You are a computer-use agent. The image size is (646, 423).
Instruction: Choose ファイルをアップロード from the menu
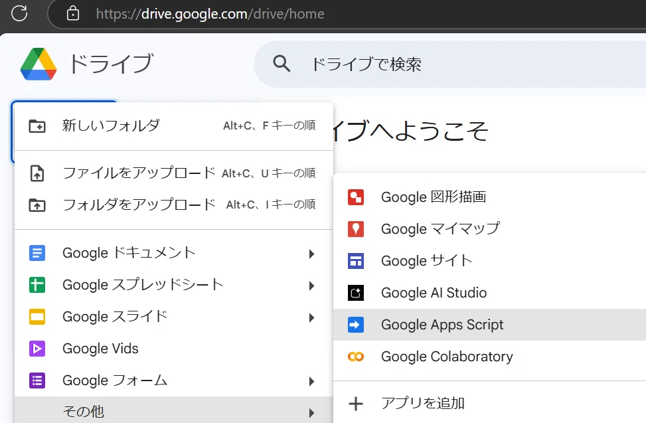click(173, 173)
